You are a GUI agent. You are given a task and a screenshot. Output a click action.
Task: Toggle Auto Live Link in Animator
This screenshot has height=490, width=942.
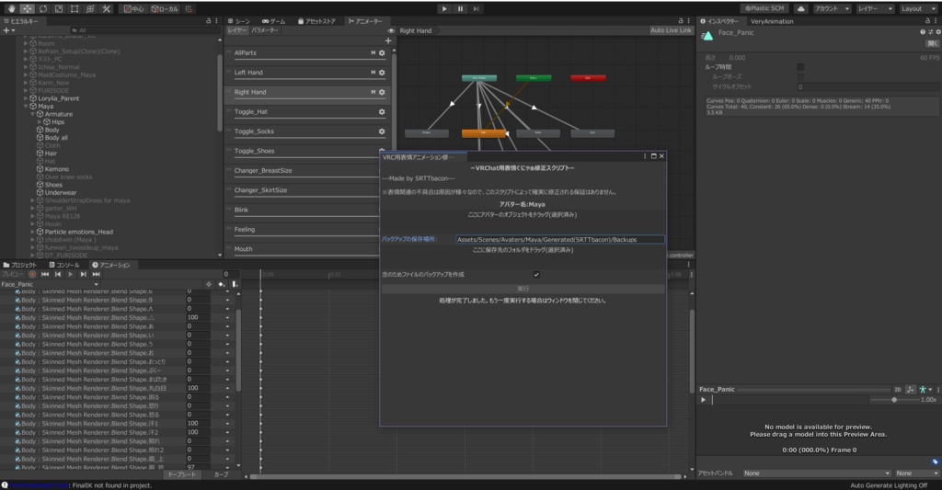pos(671,30)
